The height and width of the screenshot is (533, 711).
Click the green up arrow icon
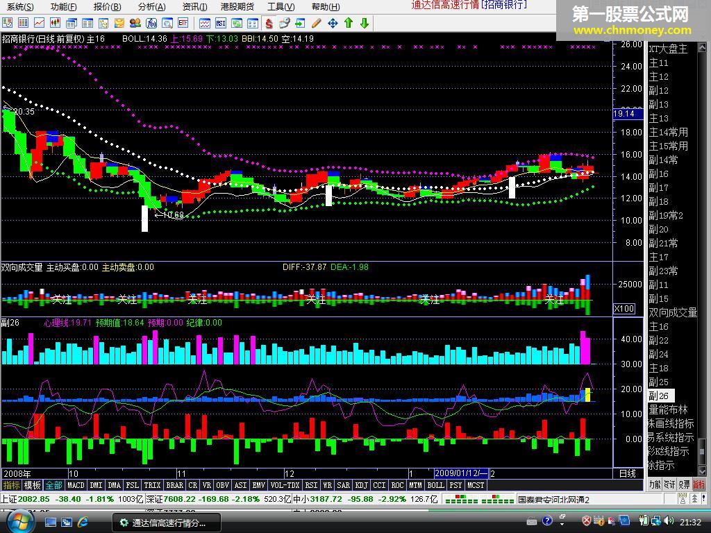[x=349, y=23]
